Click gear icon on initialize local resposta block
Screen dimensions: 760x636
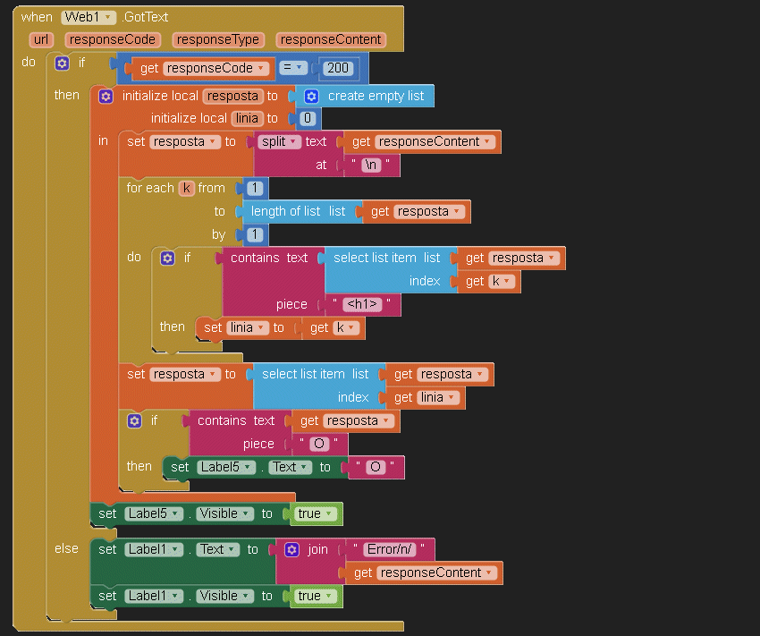[x=106, y=96]
